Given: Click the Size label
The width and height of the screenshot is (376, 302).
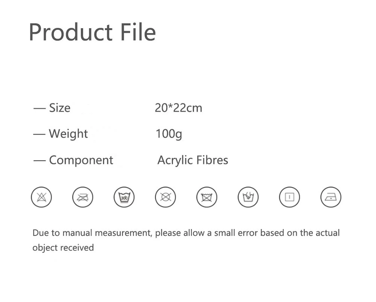Looking at the screenshot, I should pos(60,108).
